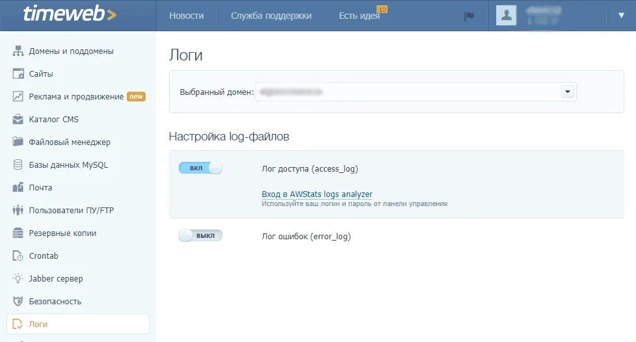Click the user avatar icon
636x342 pixels.
coord(506,16)
